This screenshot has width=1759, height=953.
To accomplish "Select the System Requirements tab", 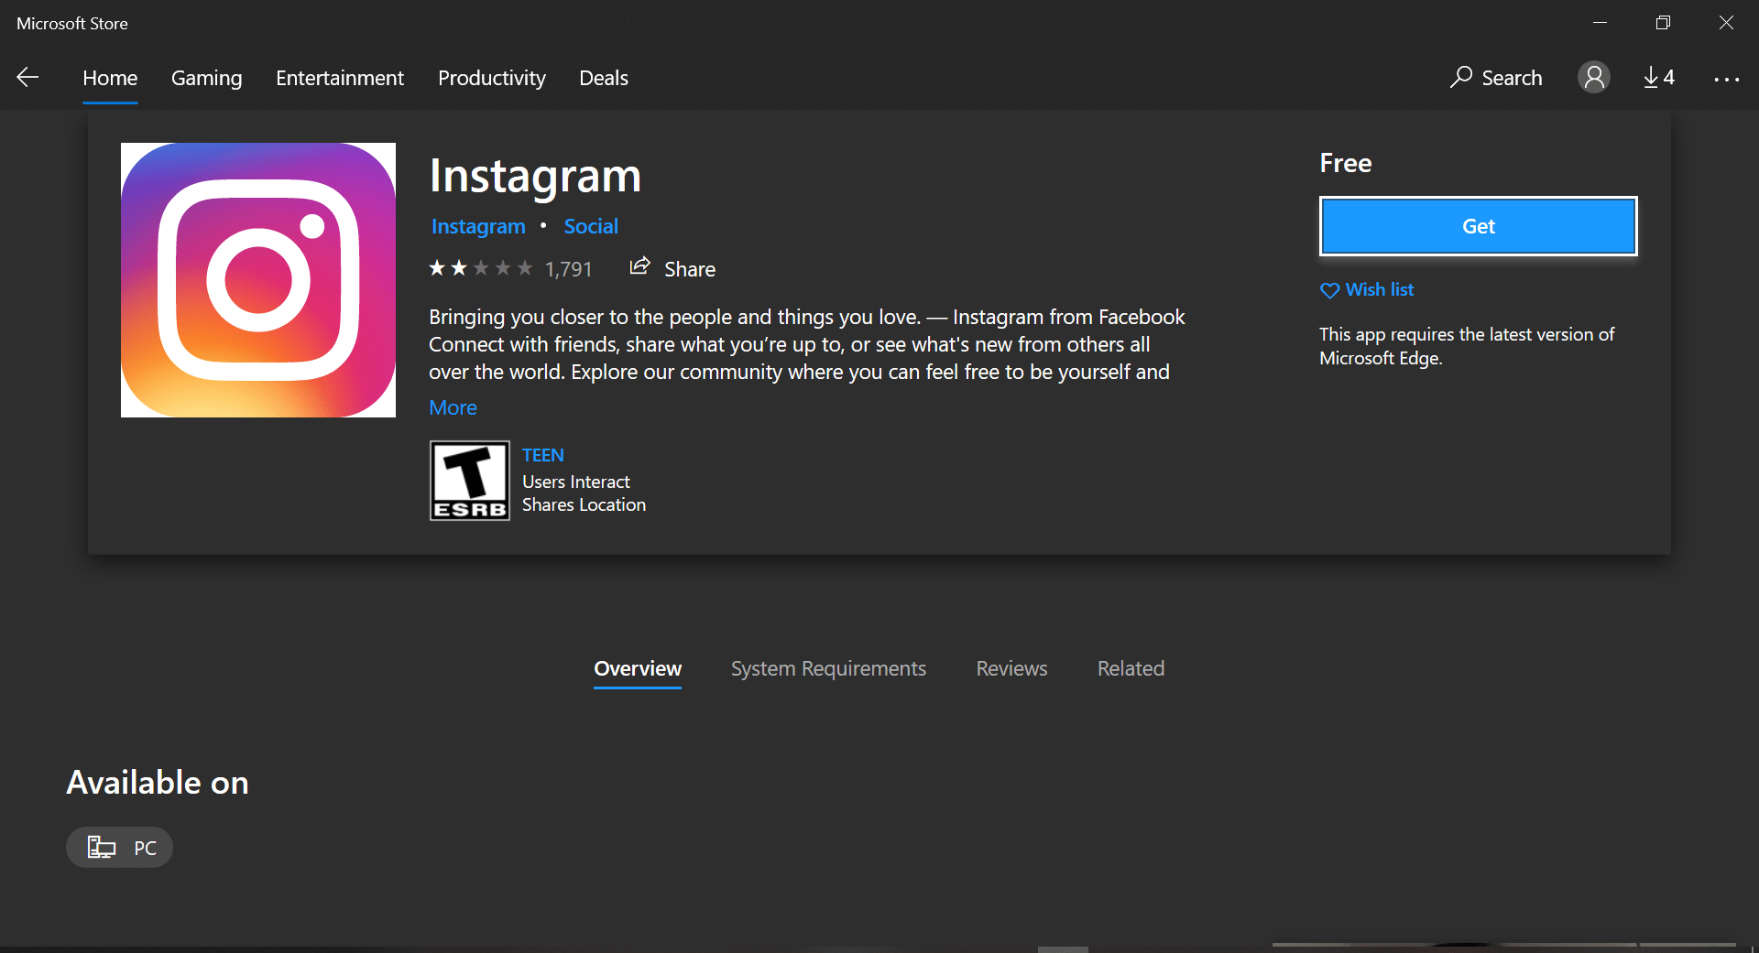I will 828,669.
